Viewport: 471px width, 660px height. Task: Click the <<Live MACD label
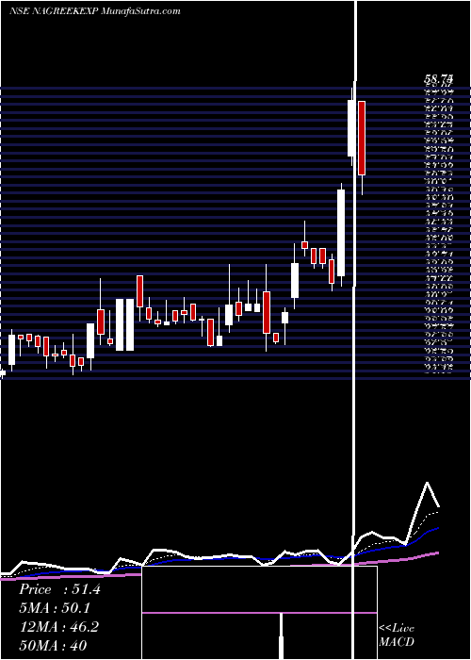[x=397, y=635]
